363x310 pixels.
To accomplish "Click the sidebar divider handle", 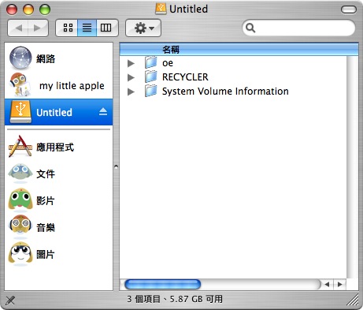I will click(x=116, y=166).
